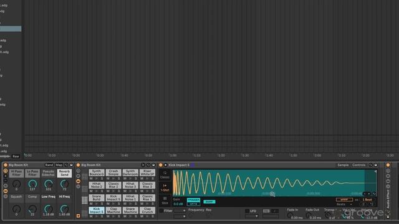Viewport: 399px width, 224px height.
Task: Adjust the Lo Pass Filter macro knob
Action: coord(32,184)
